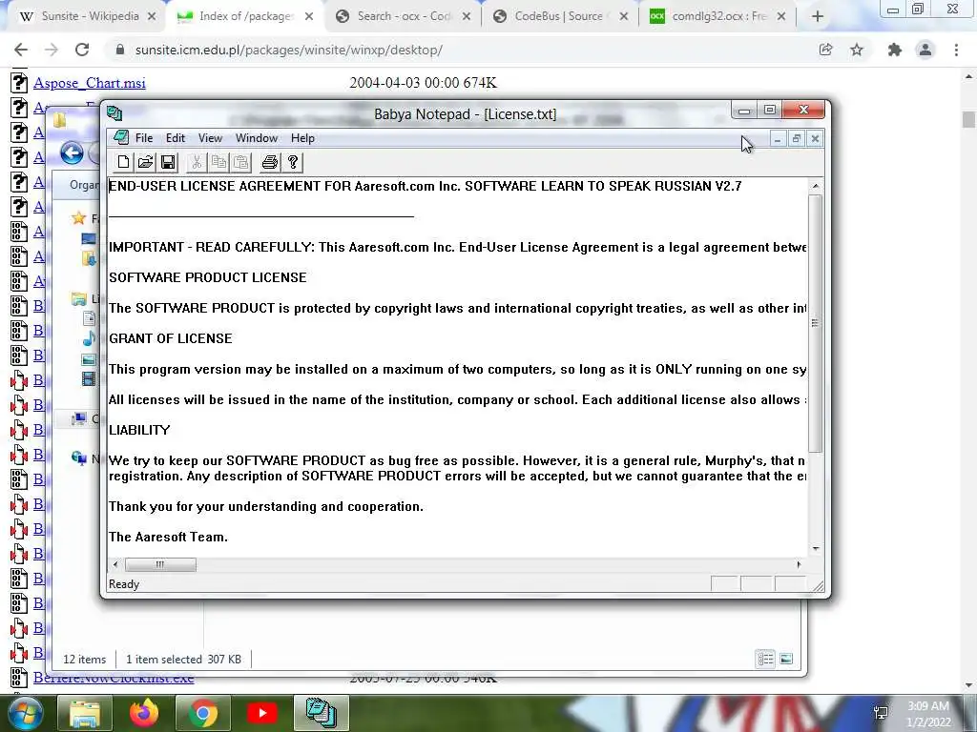The width and height of the screenshot is (977, 732).
Task: Click the Notepad scroll left arrow
Action: (x=115, y=564)
